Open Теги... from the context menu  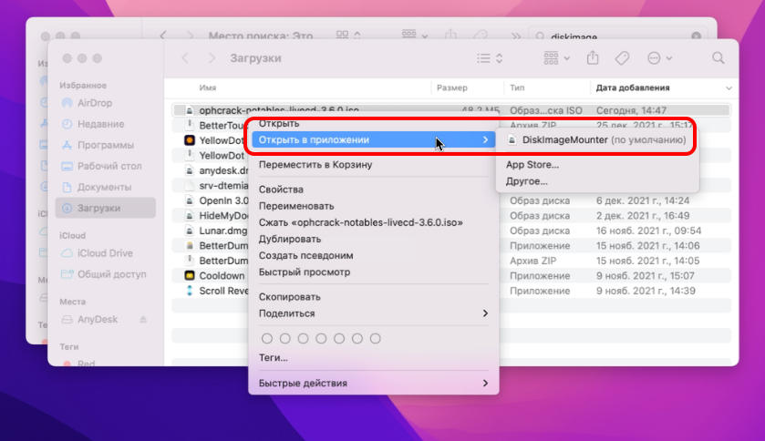pos(373,358)
